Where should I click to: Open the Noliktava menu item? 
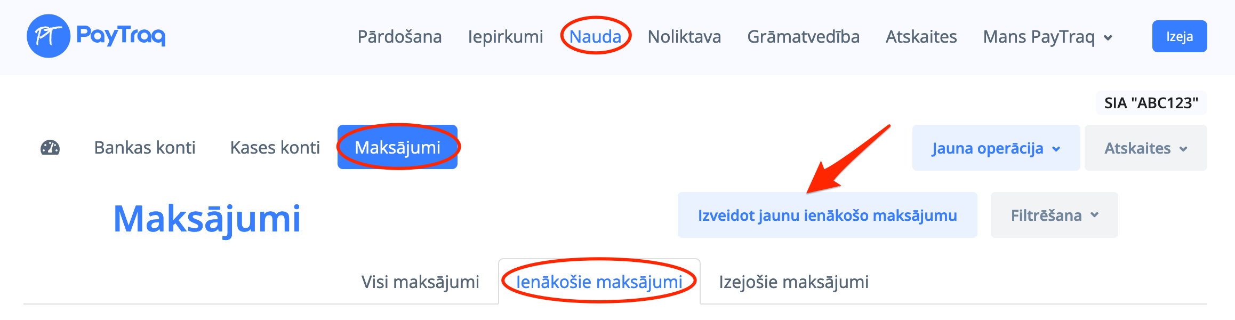coord(684,37)
